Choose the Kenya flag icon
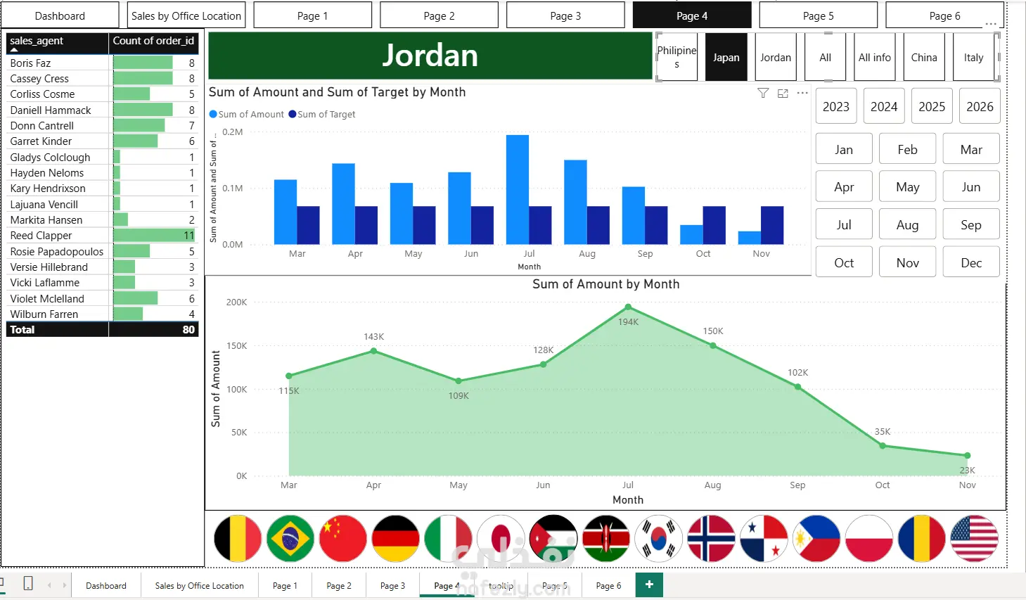Viewport: 1026px width, 600px height. [x=606, y=539]
